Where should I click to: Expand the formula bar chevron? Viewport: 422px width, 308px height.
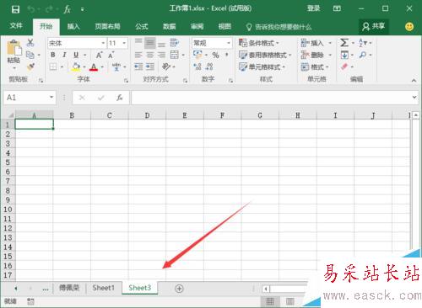pos(414,98)
